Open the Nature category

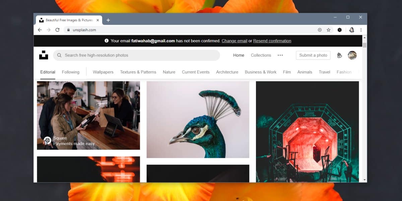[169, 72]
